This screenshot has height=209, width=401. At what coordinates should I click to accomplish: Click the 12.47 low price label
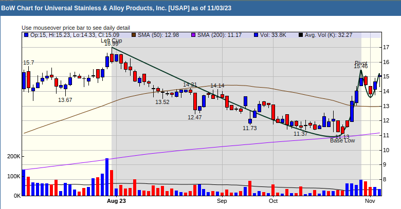[195, 117]
